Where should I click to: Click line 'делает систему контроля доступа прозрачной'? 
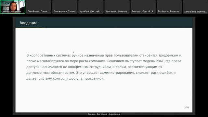point(65,78)
